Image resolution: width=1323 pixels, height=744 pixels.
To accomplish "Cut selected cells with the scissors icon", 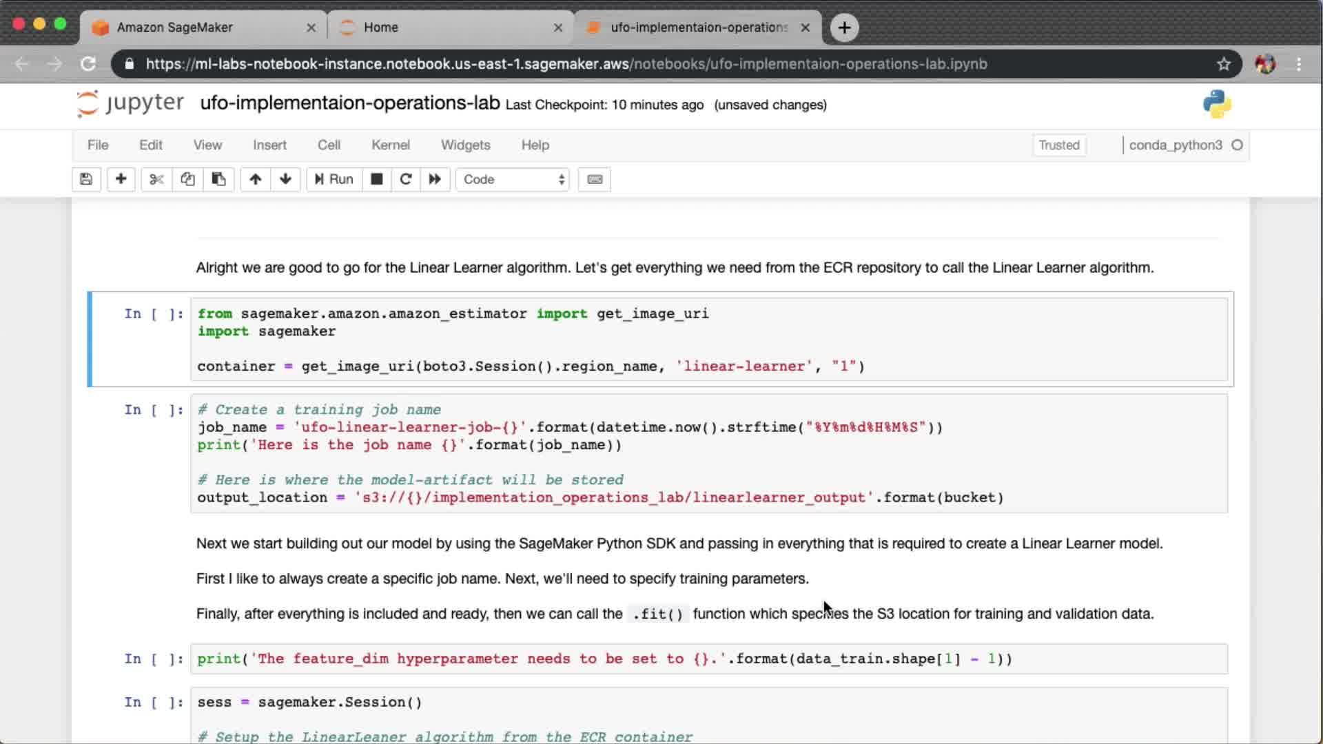I will pos(156,179).
